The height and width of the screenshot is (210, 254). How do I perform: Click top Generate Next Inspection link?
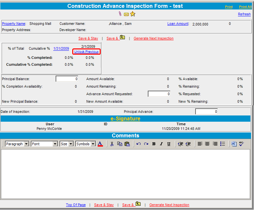click(x=154, y=38)
